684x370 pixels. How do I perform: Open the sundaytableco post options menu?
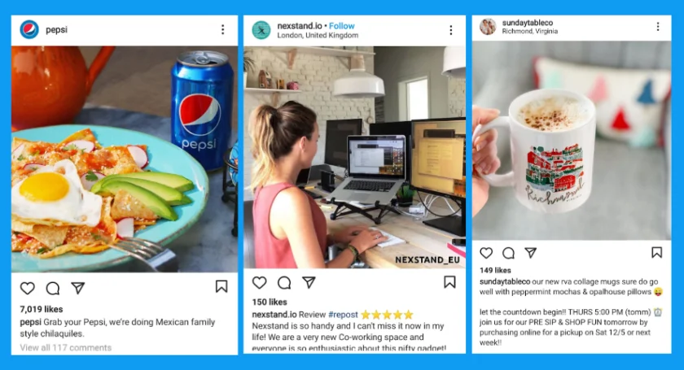tap(658, 27)
